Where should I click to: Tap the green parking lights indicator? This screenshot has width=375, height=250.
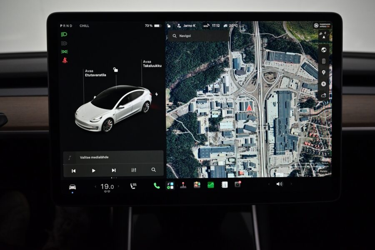coord(64,52)
